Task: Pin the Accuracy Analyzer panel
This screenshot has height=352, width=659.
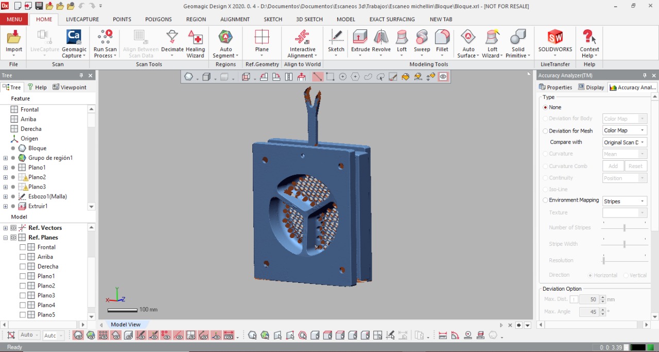Action: [645, 75]
